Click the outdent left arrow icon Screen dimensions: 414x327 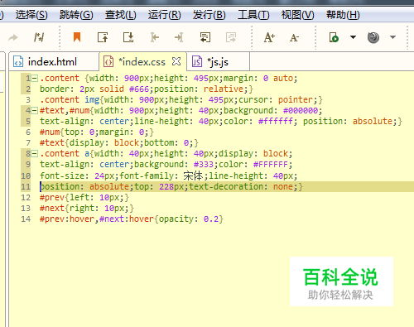tap(155, 37)
